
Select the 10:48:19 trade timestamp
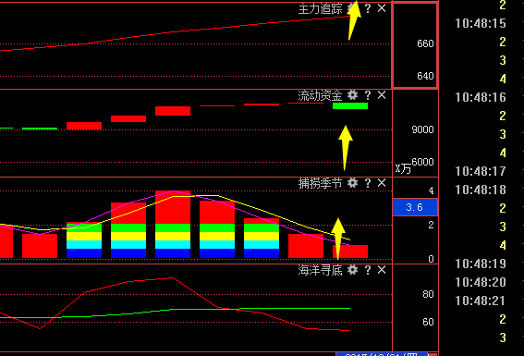click(481, 264)
